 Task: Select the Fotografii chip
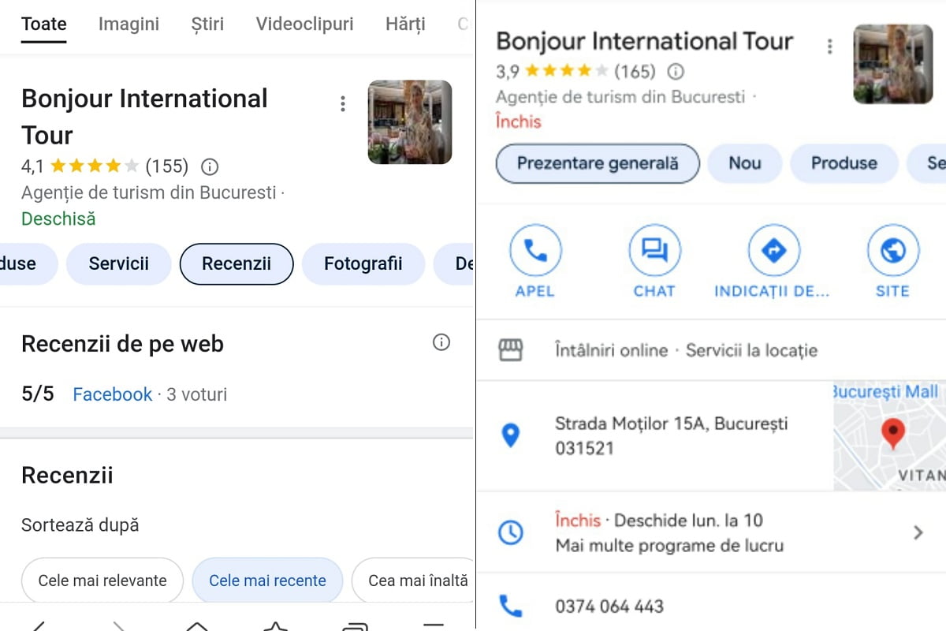(363, 263)
